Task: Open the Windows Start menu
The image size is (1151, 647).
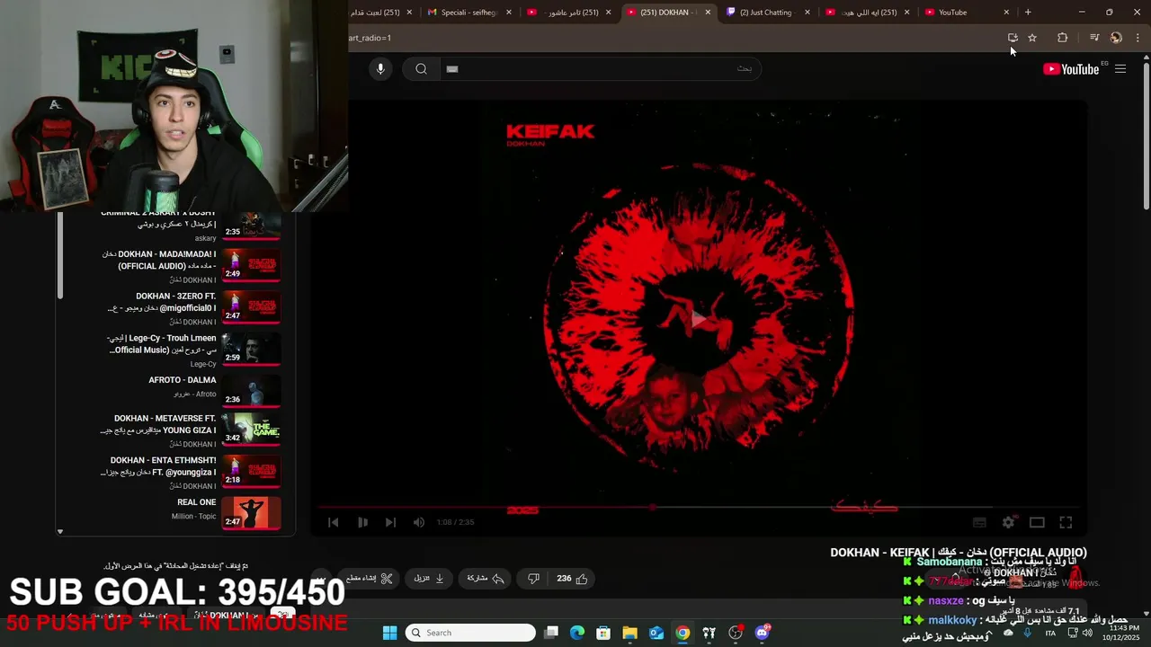Action: click(389, 633)
